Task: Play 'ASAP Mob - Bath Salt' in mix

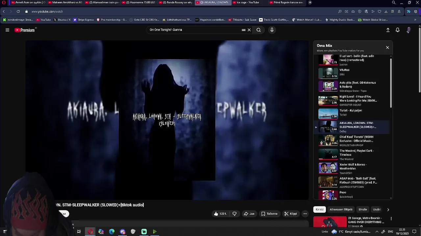Action: 352,182
